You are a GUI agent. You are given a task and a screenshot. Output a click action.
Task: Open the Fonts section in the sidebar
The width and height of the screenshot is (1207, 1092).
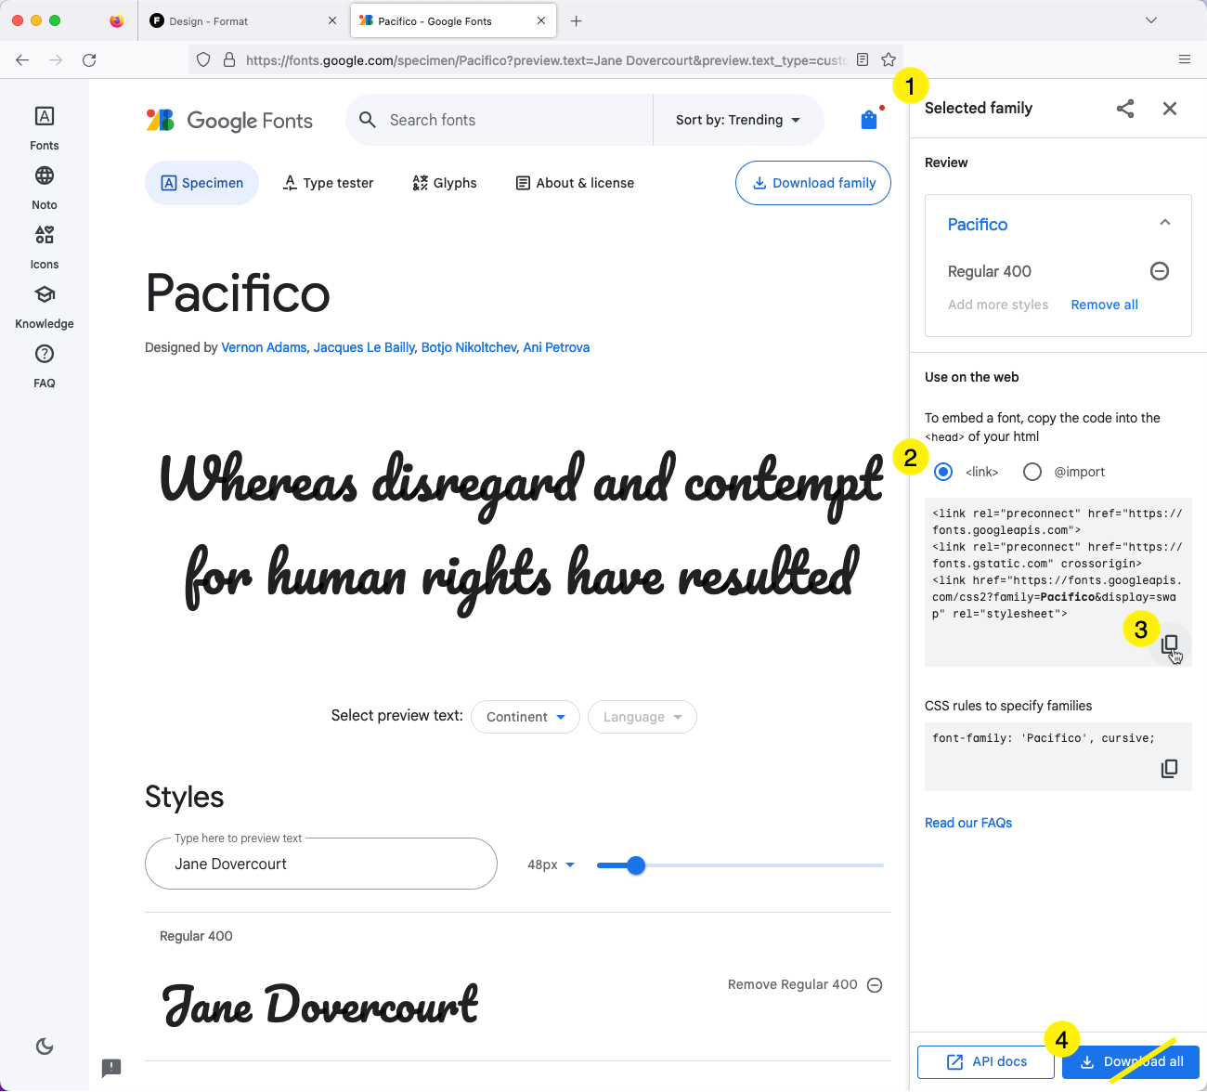pyautogui.click(x=45, y=127)
